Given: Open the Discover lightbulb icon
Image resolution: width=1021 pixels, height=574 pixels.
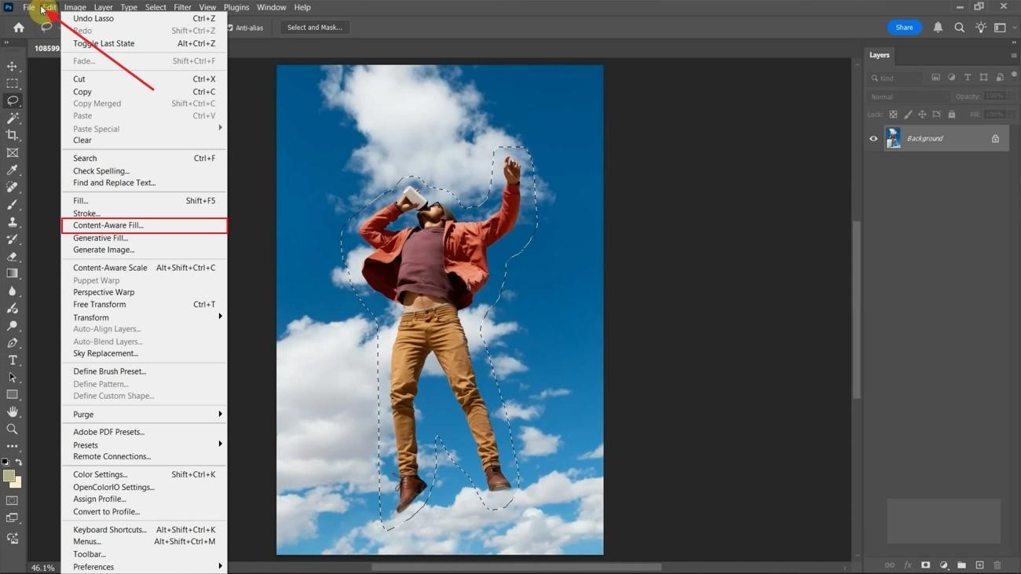Looking at the screenshot, I should [x=980, y=27].
